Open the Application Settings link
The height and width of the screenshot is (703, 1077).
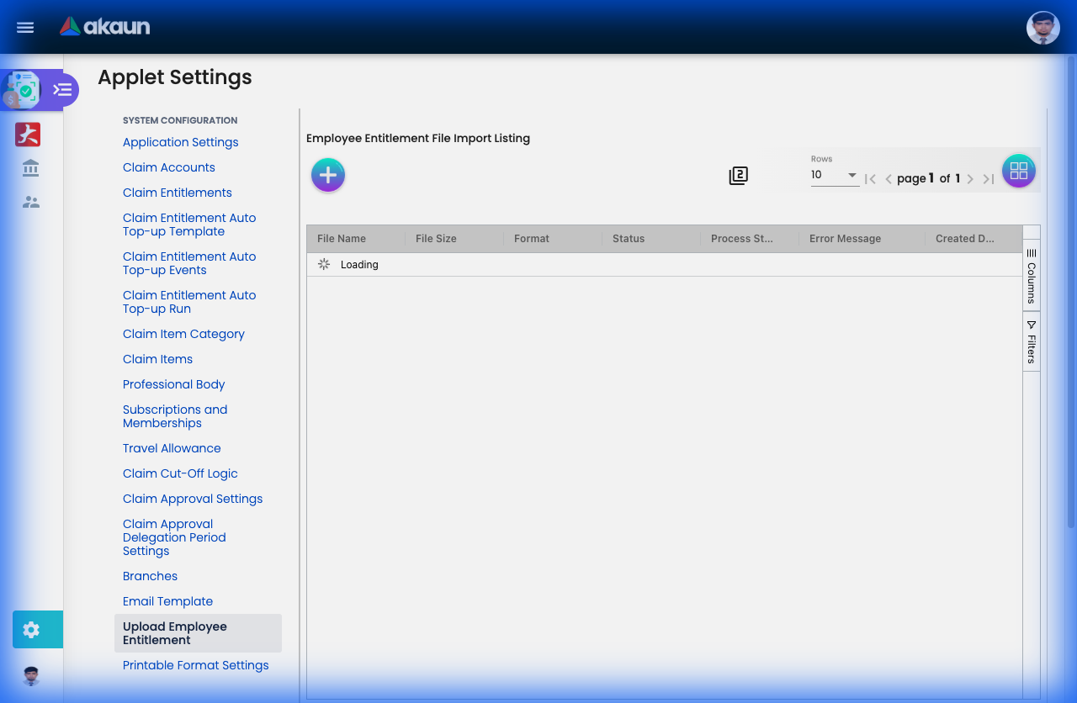click(x=180, y=142)
